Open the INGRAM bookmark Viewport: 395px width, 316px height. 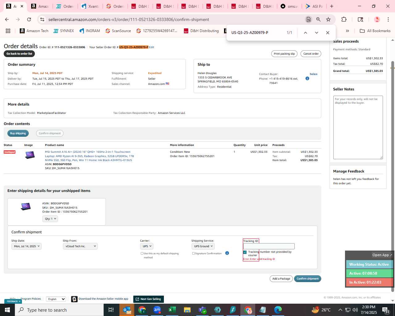(89, 31)
